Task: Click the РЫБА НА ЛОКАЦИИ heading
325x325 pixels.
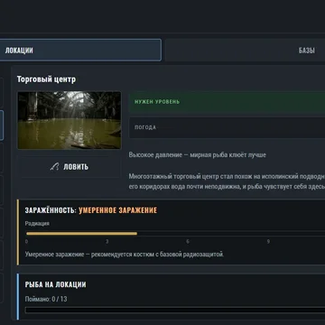Action: [x=55, y=284]
